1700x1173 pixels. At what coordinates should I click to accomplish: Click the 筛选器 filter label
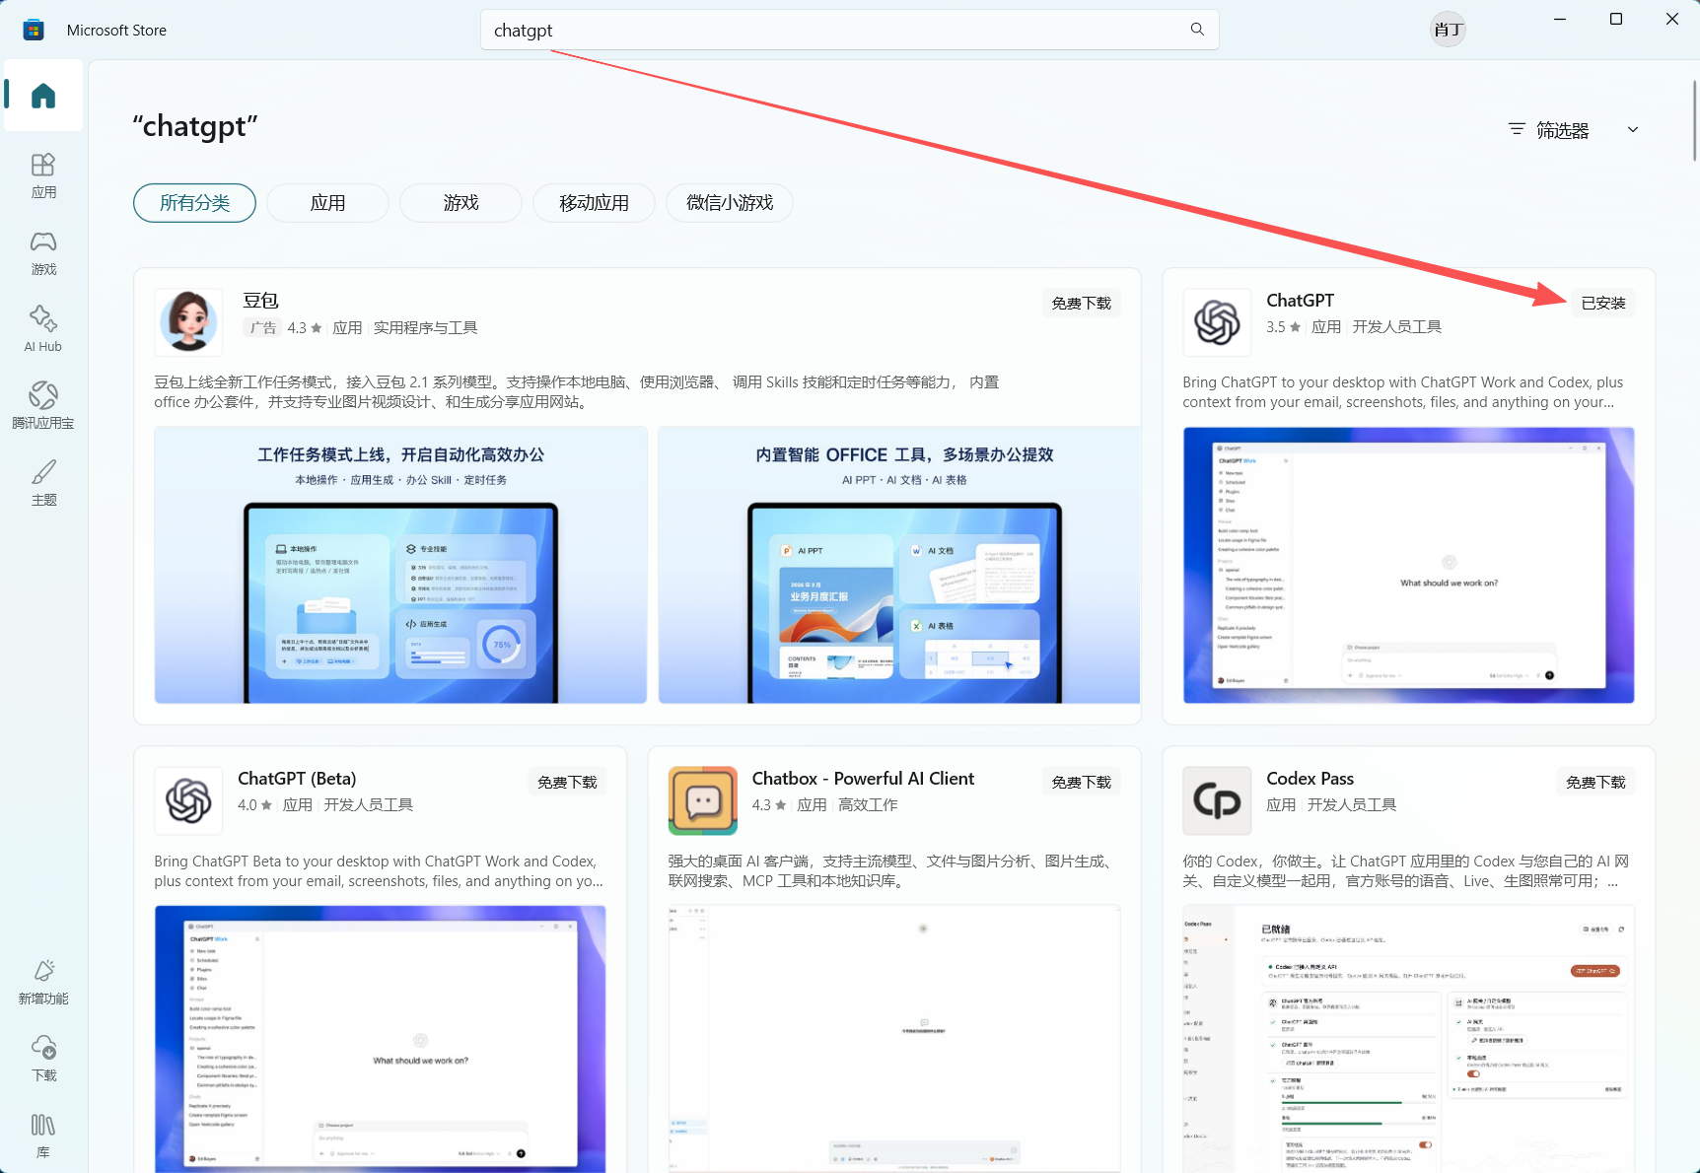click(1562, 130)
